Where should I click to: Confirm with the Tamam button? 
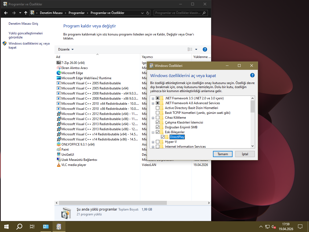223,154
